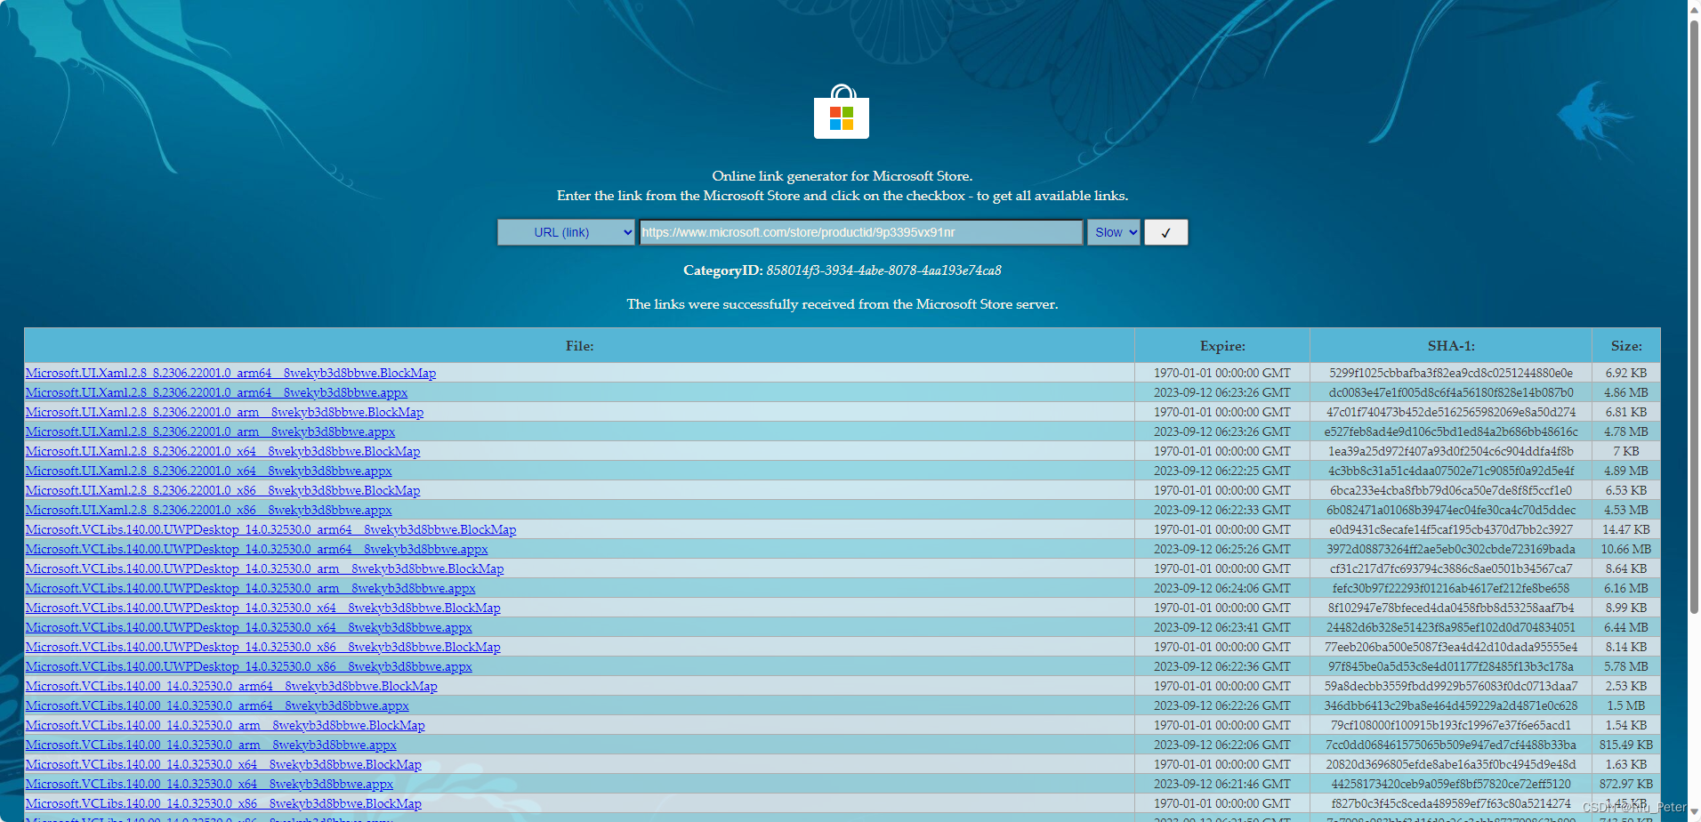
Task: Click the 872.97 KB size cell
Action: click(x=1626, y=784)
